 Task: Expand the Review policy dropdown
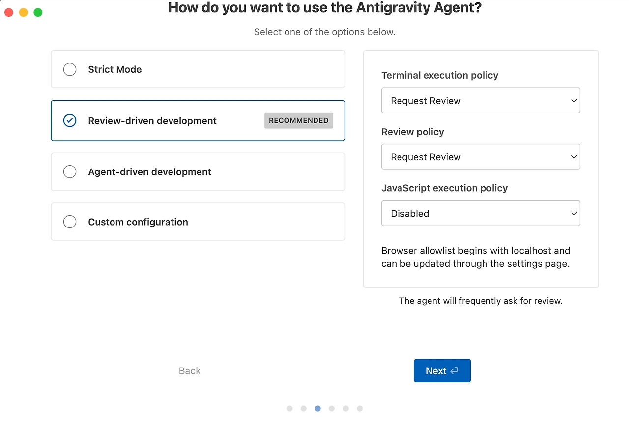tap(481, 157)
